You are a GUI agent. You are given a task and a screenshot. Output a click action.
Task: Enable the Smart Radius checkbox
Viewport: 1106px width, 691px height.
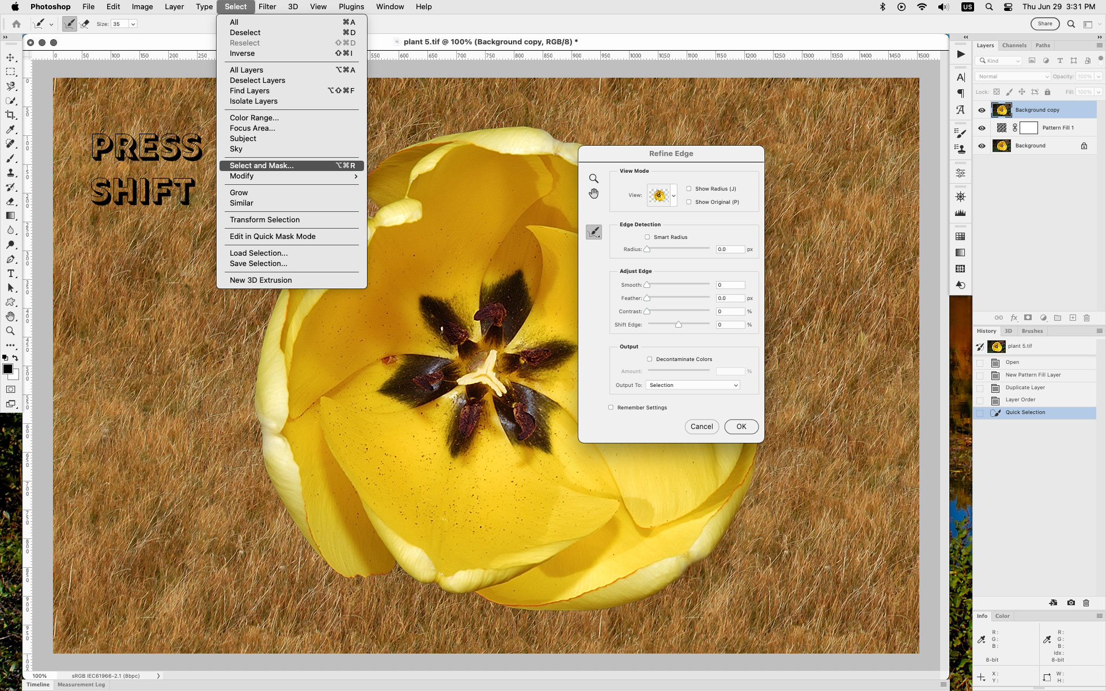(647, 237)
